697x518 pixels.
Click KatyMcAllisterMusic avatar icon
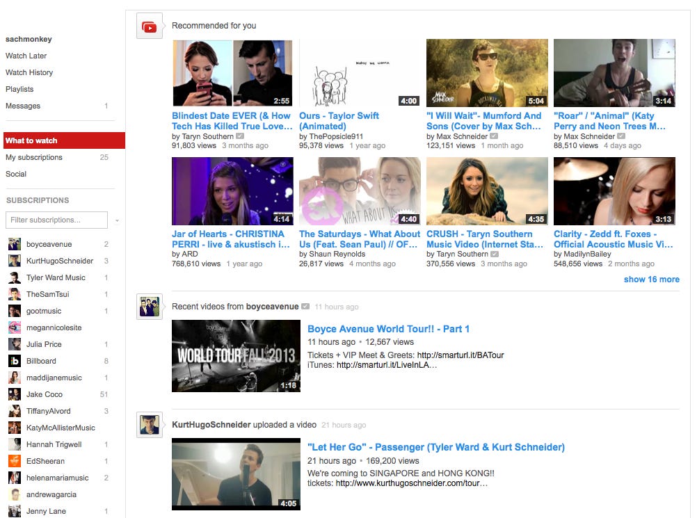tap(15, 428)
